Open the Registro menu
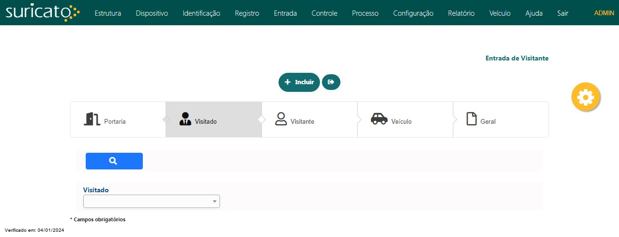This screenshot has width=619, height=237. 247,13
